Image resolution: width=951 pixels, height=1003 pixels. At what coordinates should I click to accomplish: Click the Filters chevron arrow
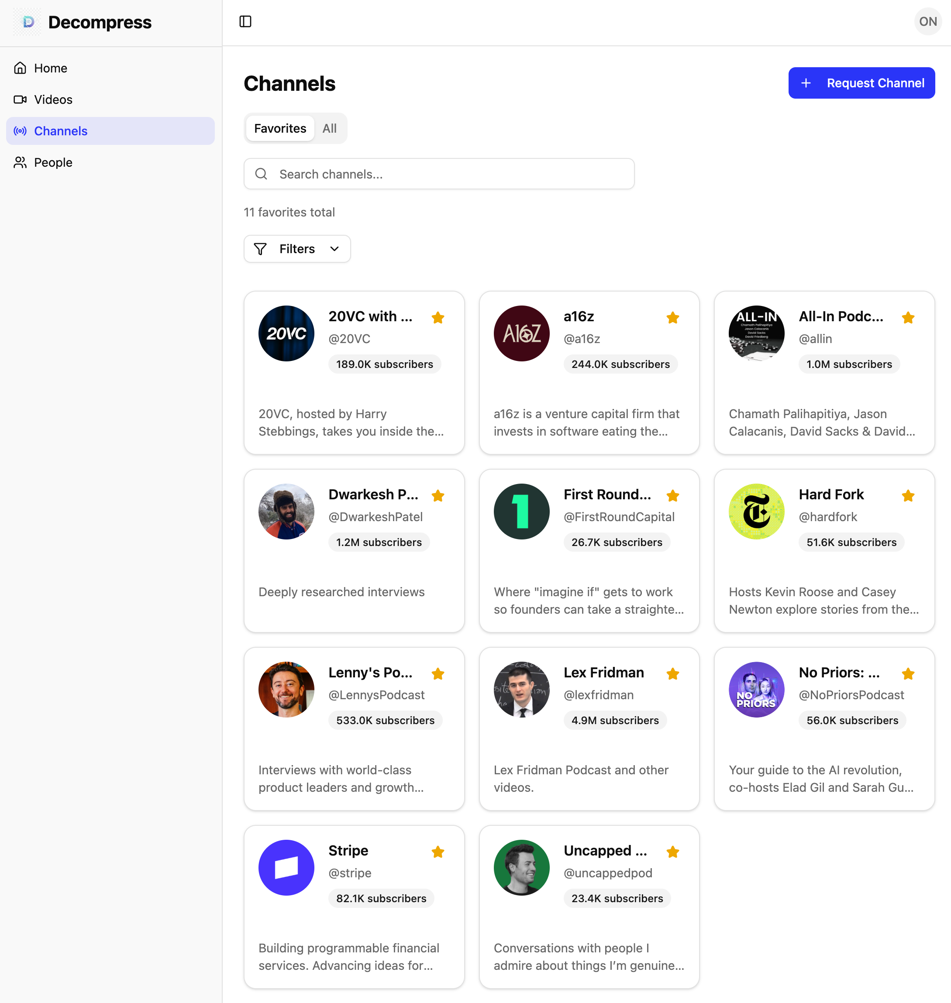tap(334, 249)
